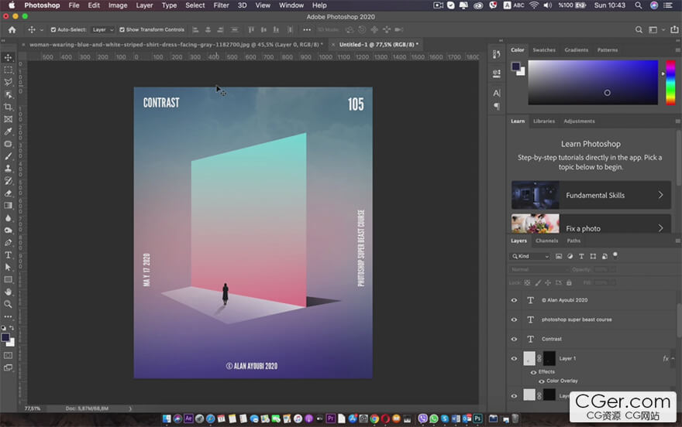
Task: Select the Path Selection tool
Action: [9, 268]
